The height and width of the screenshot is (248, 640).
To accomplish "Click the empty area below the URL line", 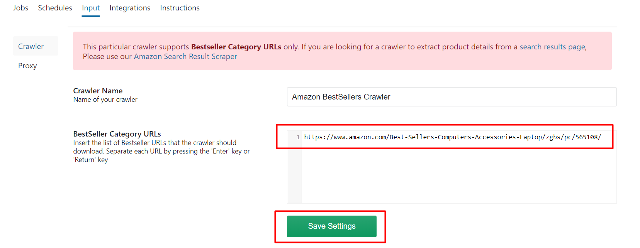I will (459, 174).
